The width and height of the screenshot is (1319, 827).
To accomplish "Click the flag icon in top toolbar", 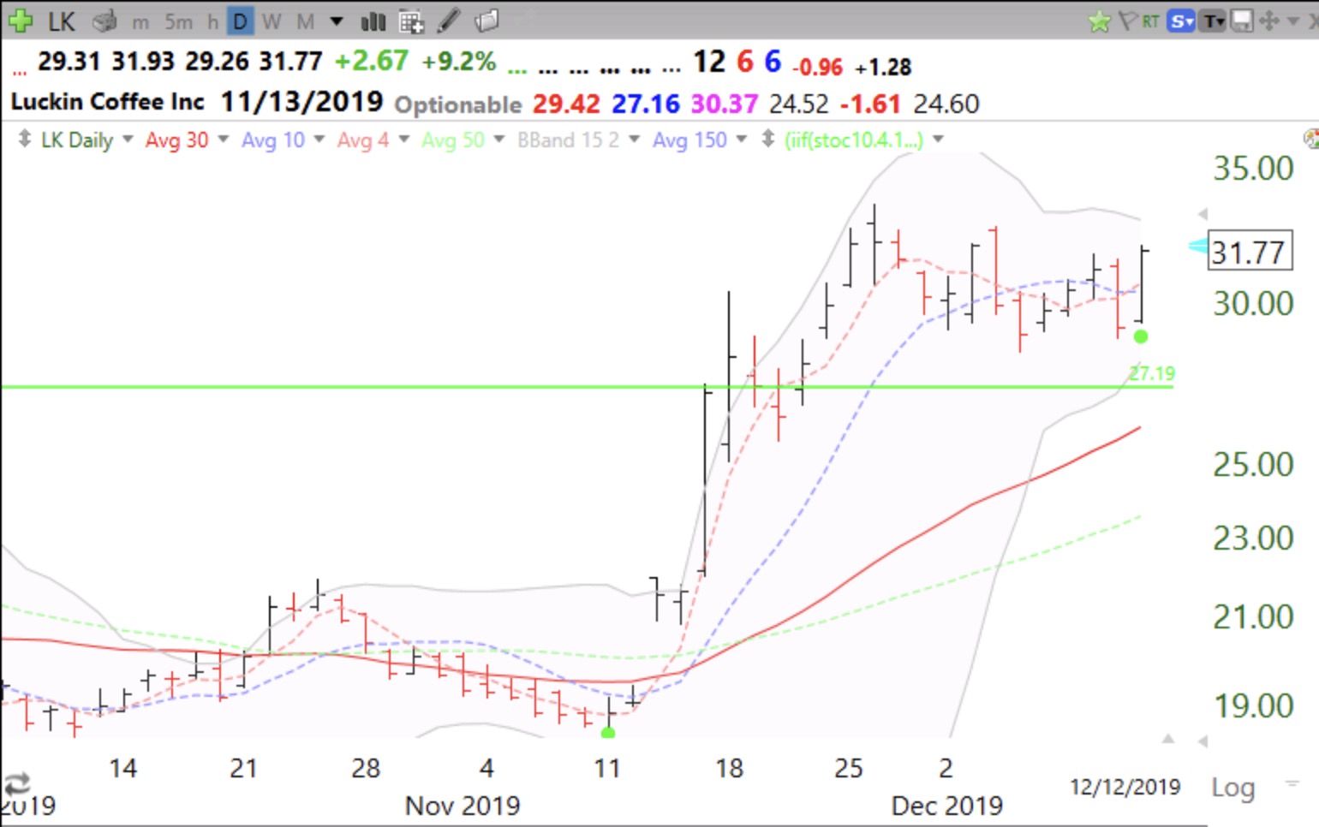I will click(x=1127, y=21).
